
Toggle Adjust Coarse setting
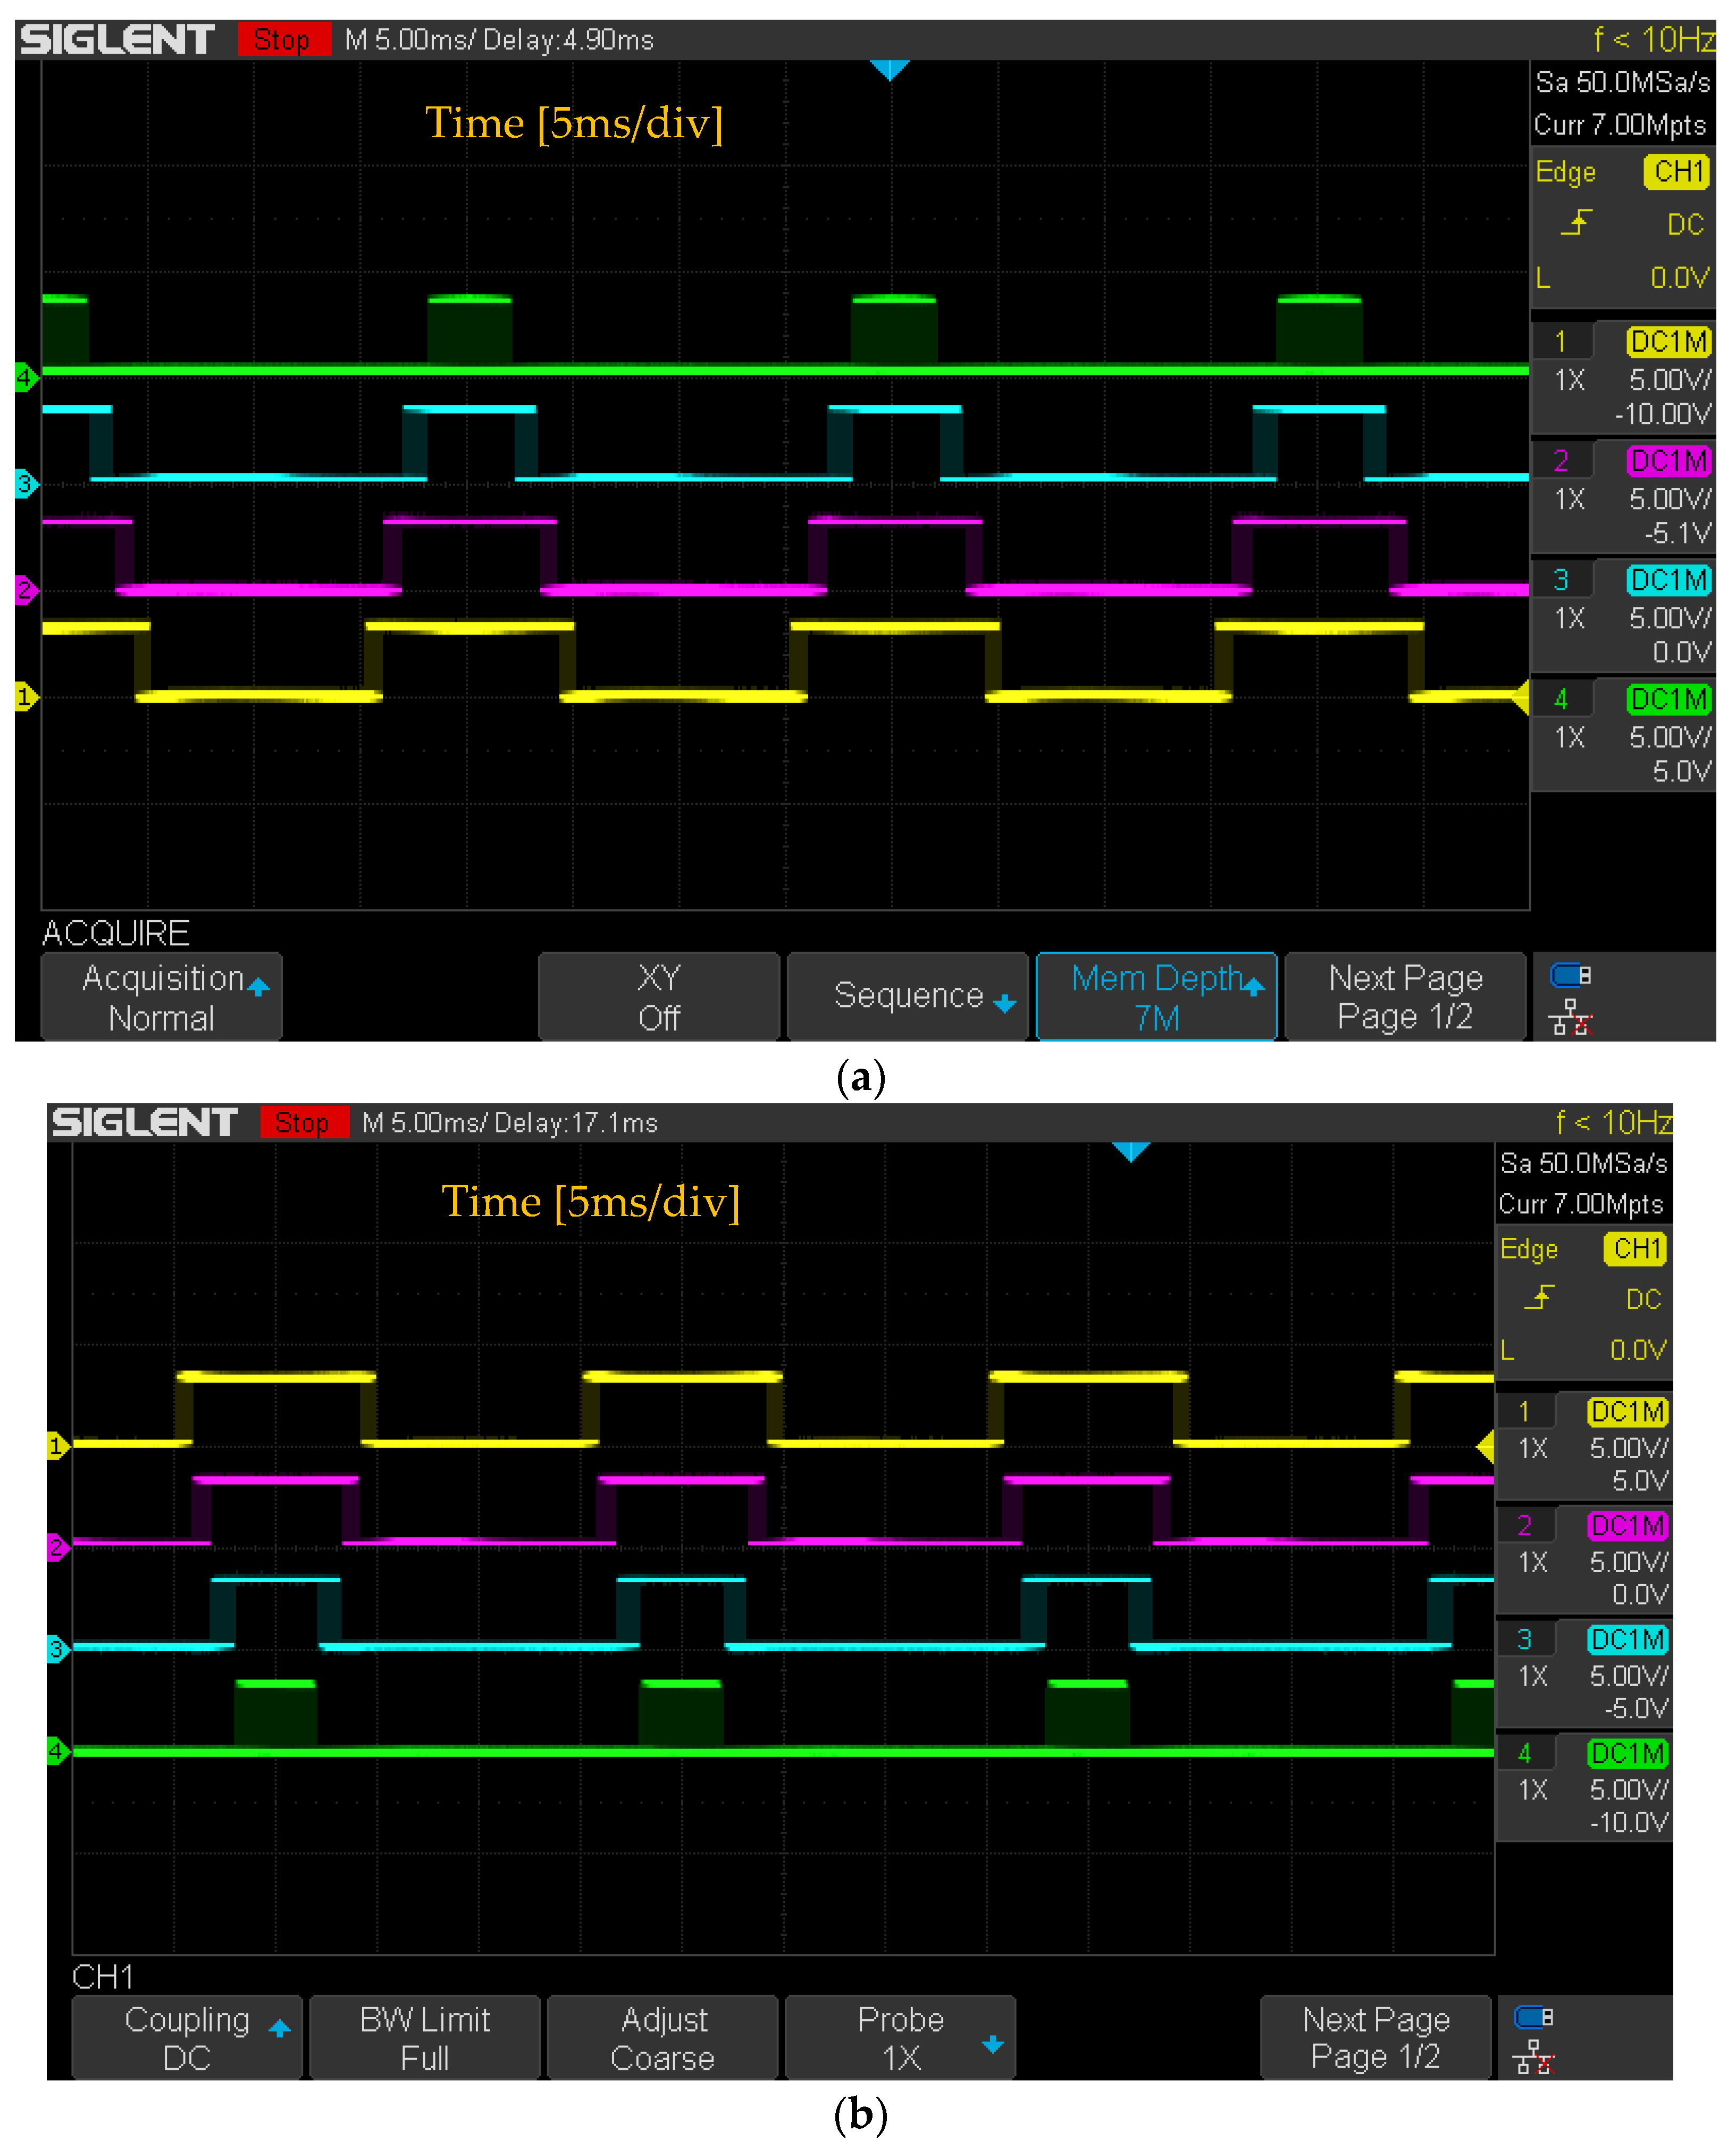[x=663, y=2038]
